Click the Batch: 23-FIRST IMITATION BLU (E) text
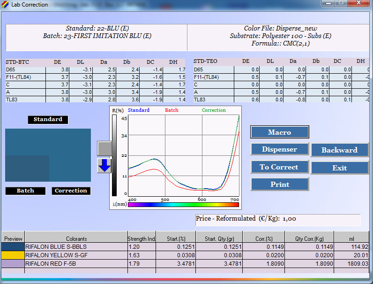This screenshot has width=373, height=284. (x=97, y=36)
